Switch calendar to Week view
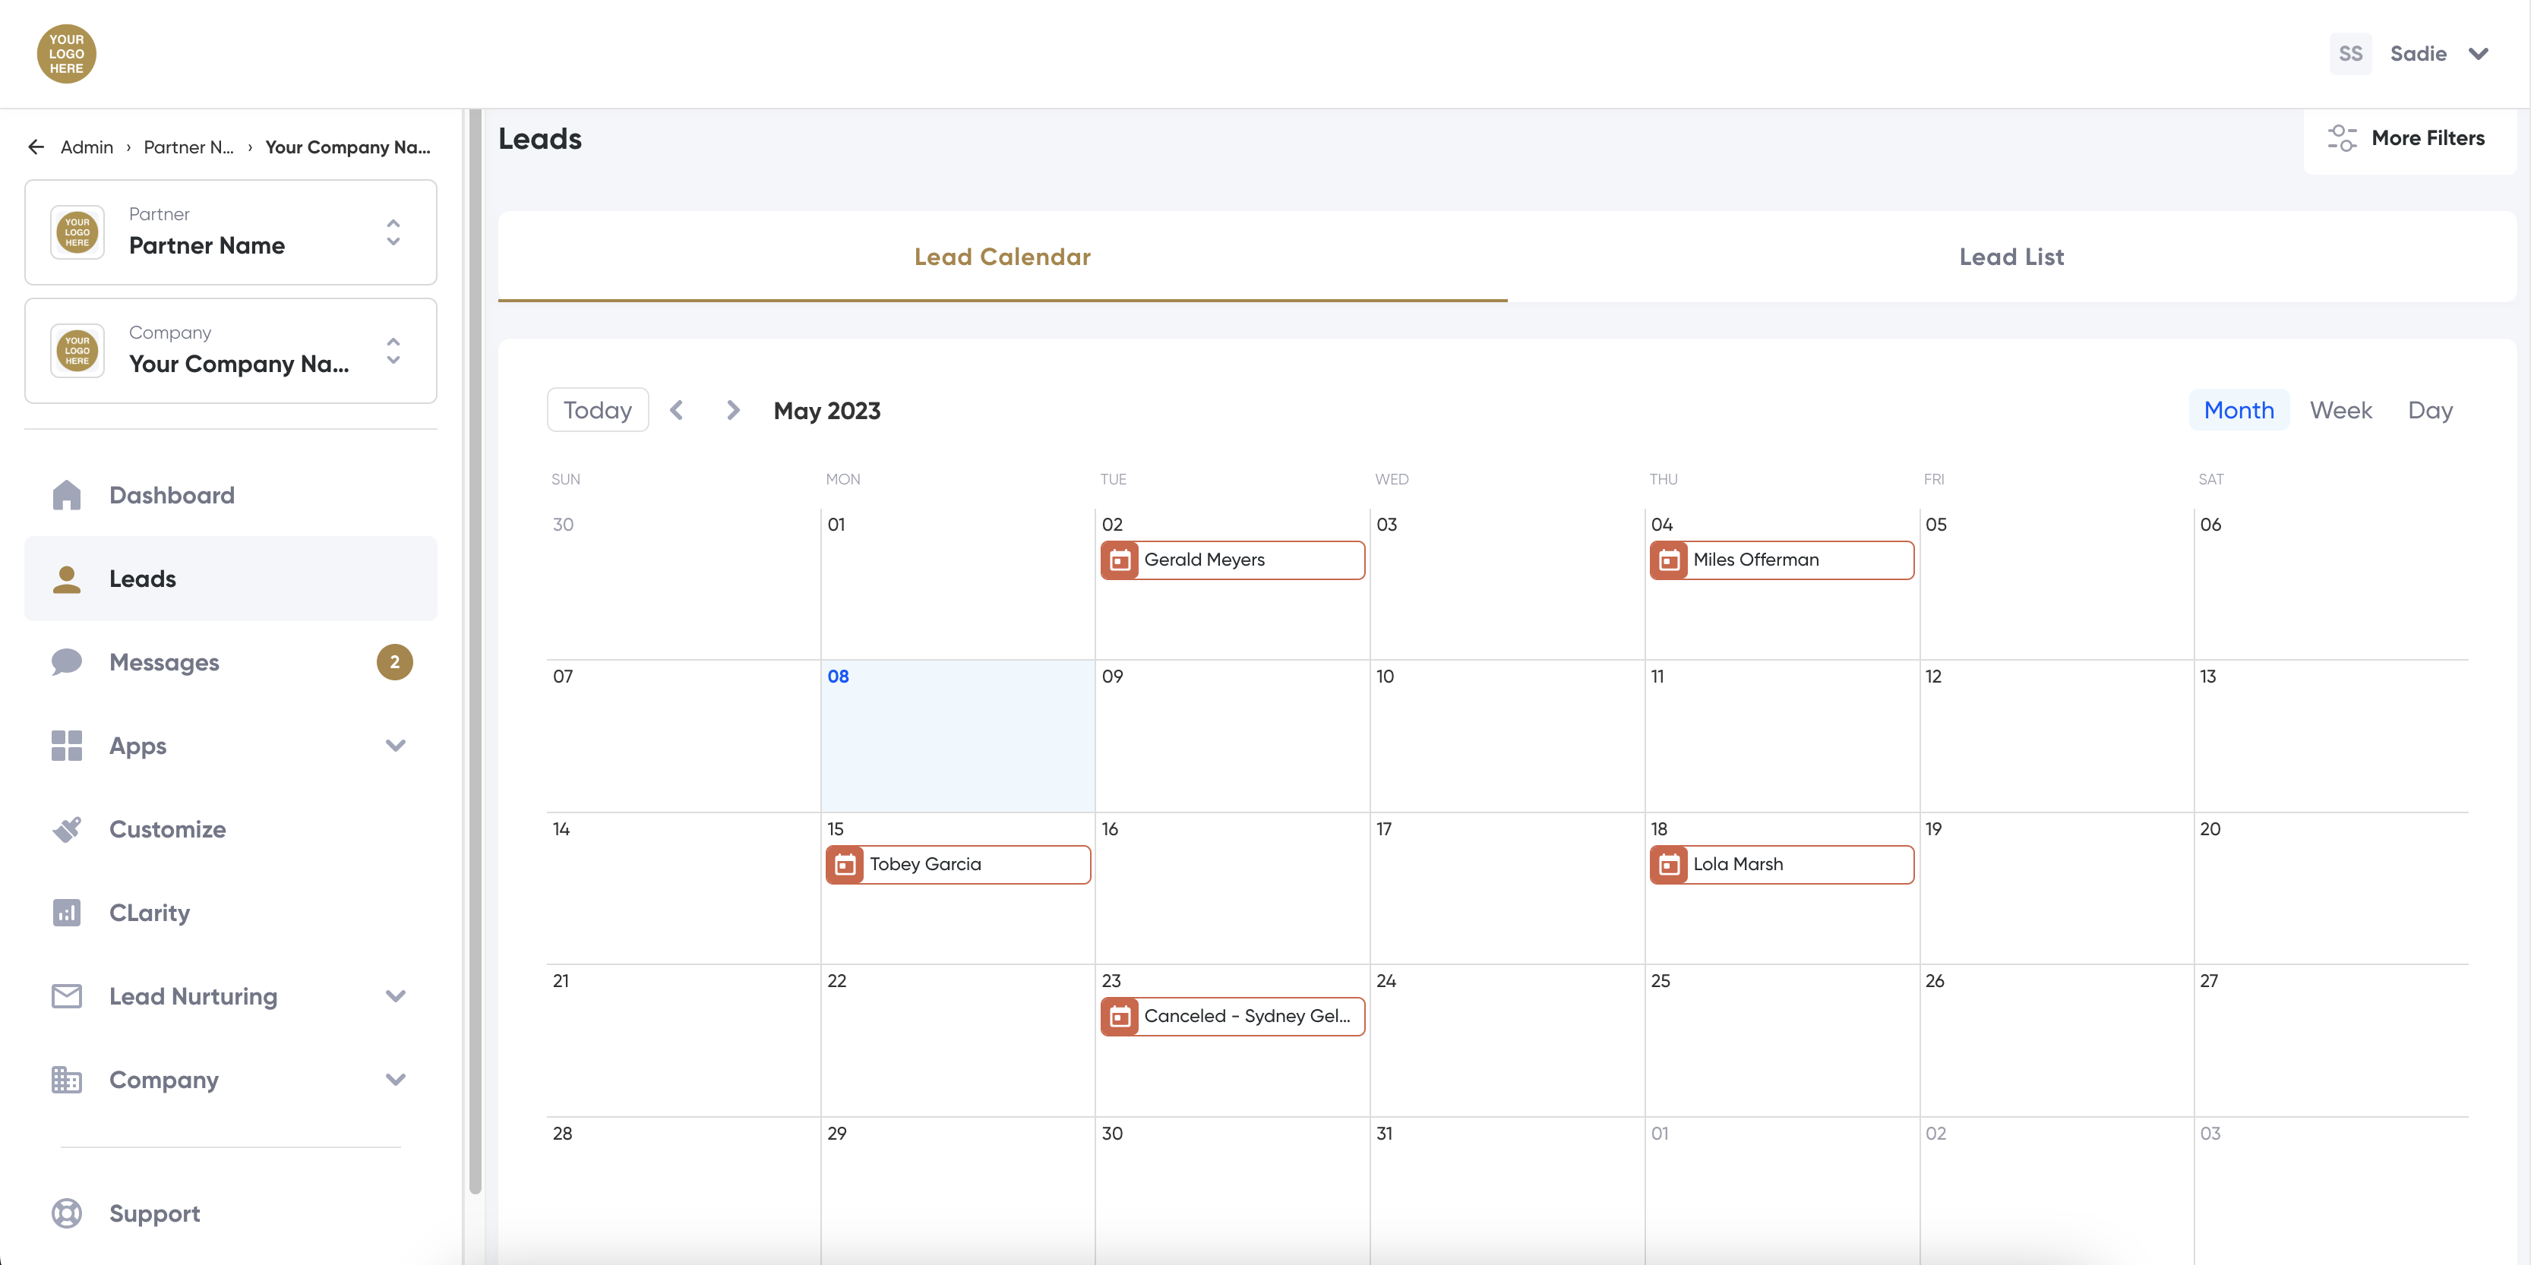 click(x=2340, y=411)
